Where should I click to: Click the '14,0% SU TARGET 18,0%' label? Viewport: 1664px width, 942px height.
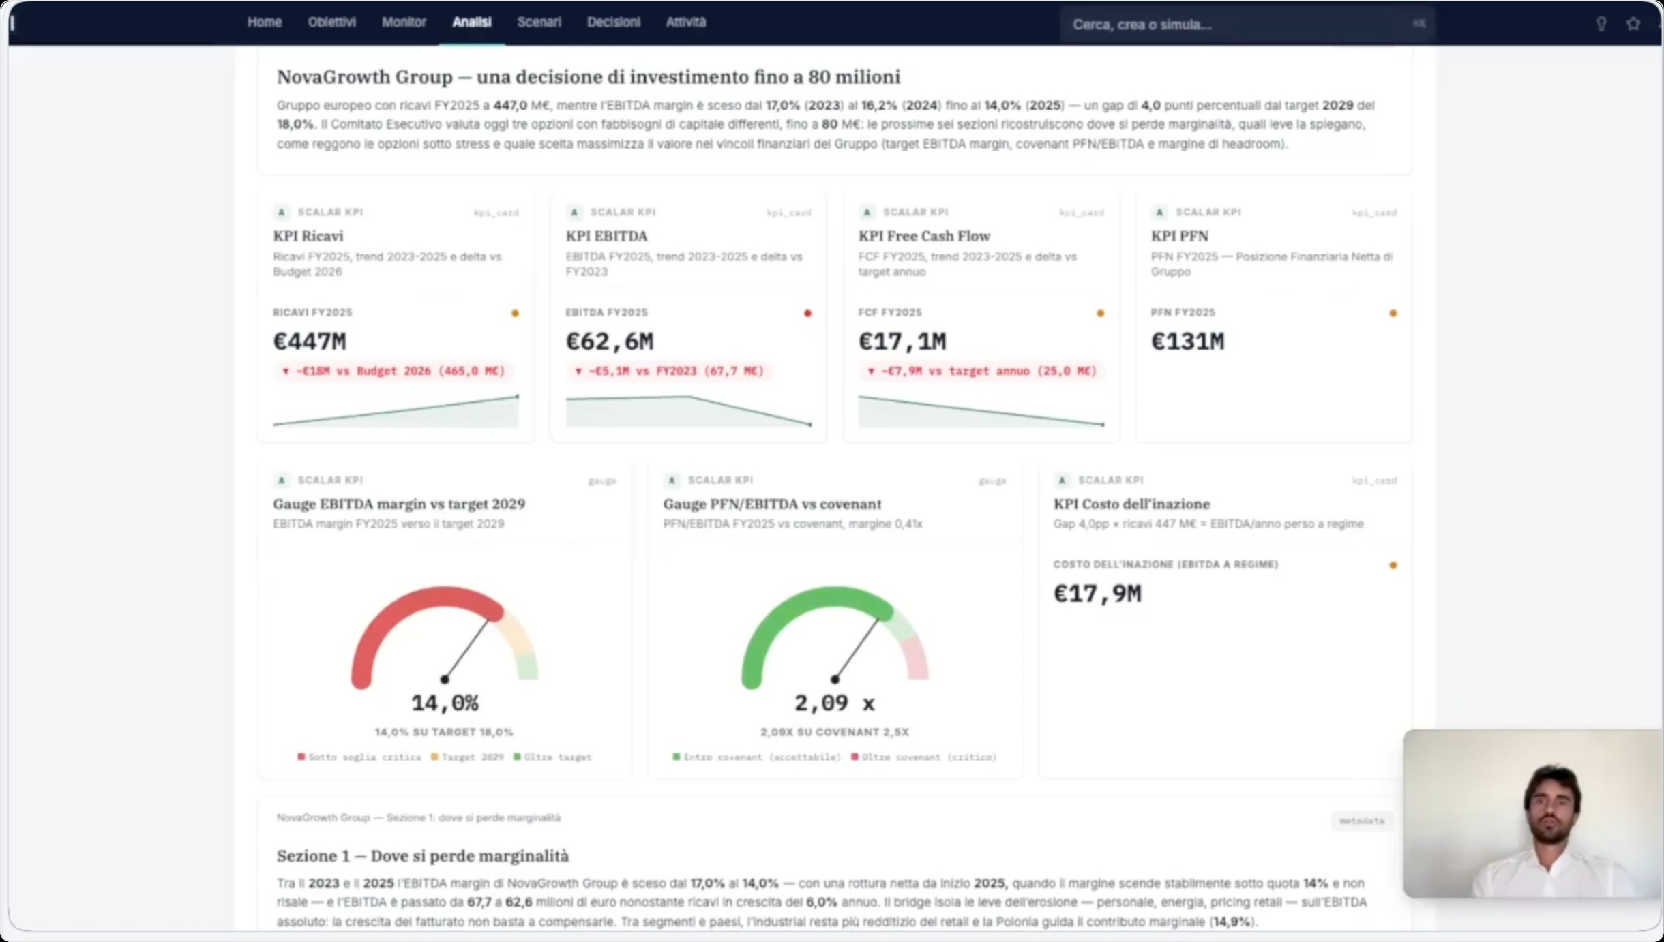coord(444,732)
